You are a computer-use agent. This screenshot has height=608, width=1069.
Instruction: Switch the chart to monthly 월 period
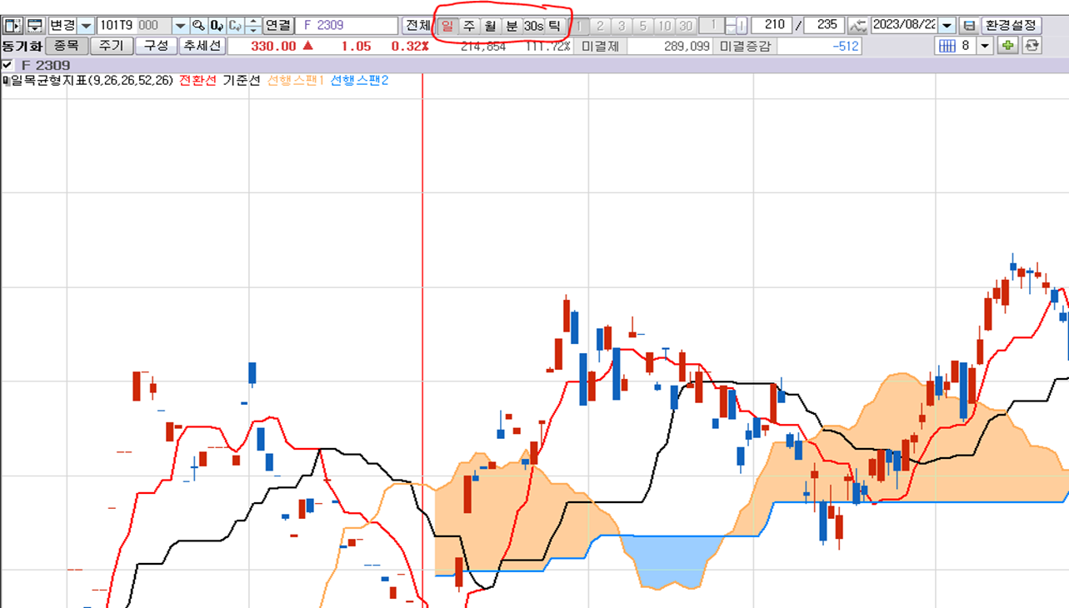491,26
